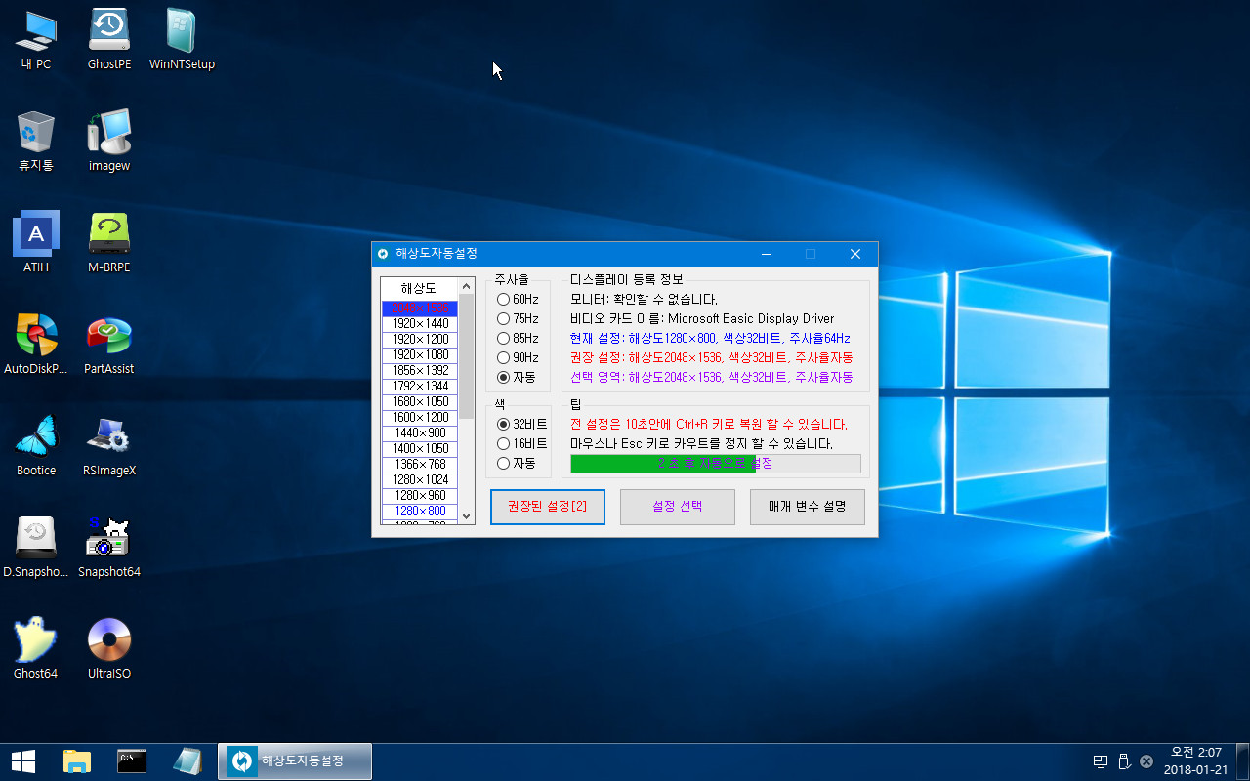Screen dimensions: 1250x781
Task: Open the clock showing 오전 2:07
Action: point(1196,760)
